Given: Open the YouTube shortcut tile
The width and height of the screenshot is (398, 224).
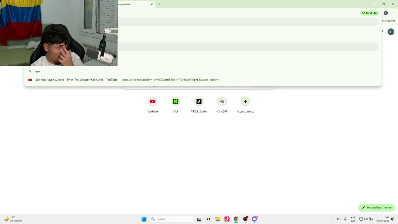Looking at the screenshot, I should [152, 105].
